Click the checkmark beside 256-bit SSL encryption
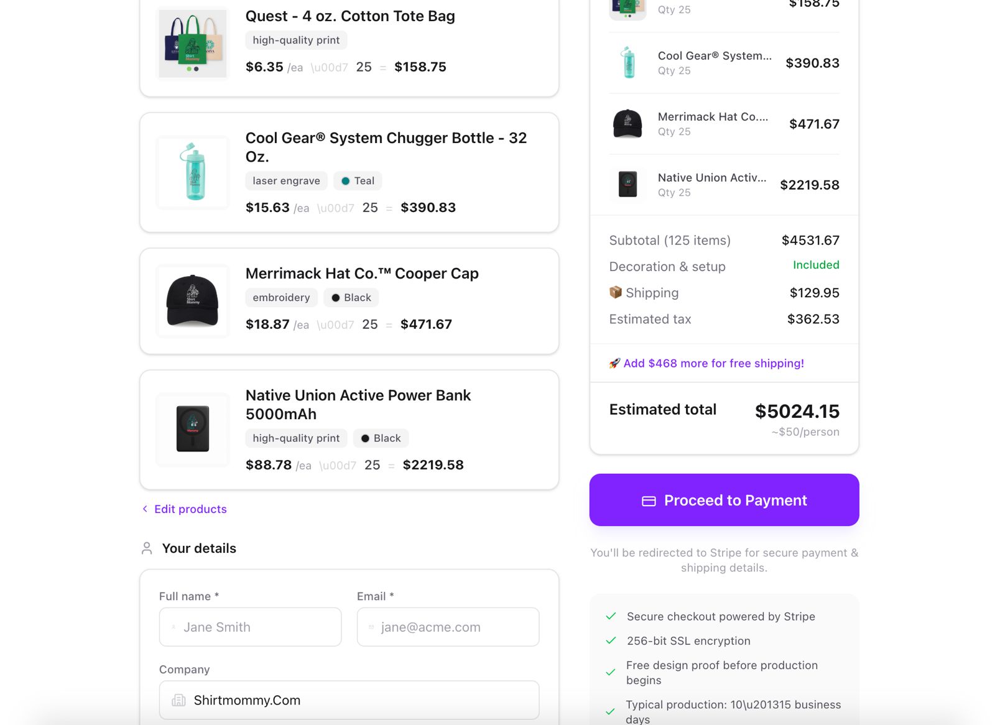Screen dimensions: 995x725 point(610,640)
